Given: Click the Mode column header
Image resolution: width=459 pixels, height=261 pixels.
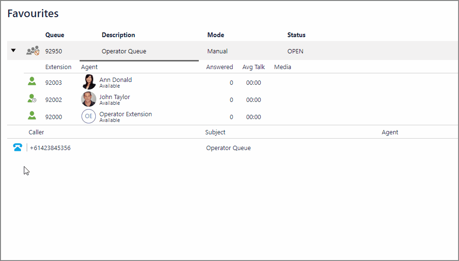Looking at the screenshot, I should pyautogui.click(x=216, y=35).
